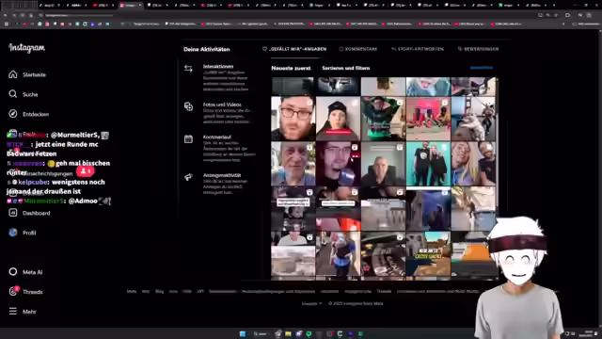The image size is (602, 339).
Task: Open Windows Start button in taskbar
Action: tap(243, 333)
